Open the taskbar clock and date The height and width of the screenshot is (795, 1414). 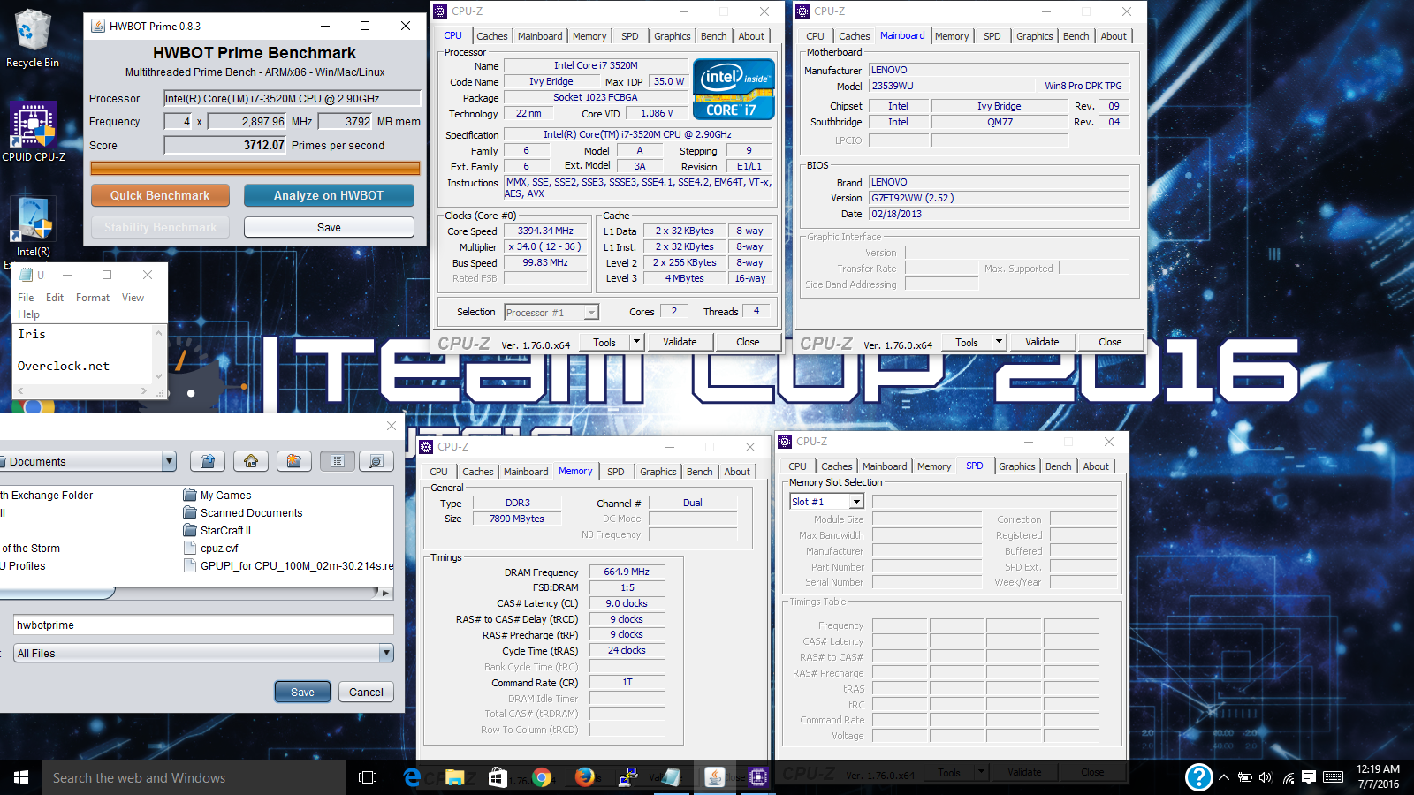(1378, 776)
